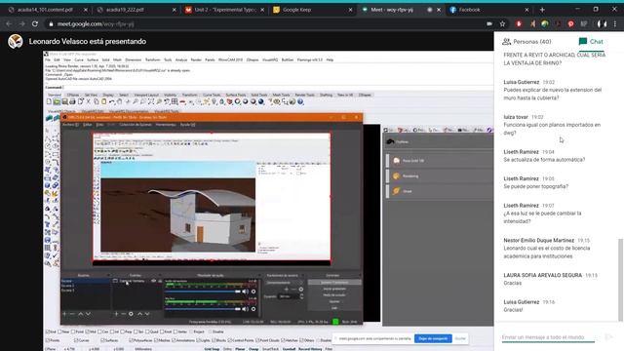Open a new Chrome tab with plus

(x=542, y=10)
